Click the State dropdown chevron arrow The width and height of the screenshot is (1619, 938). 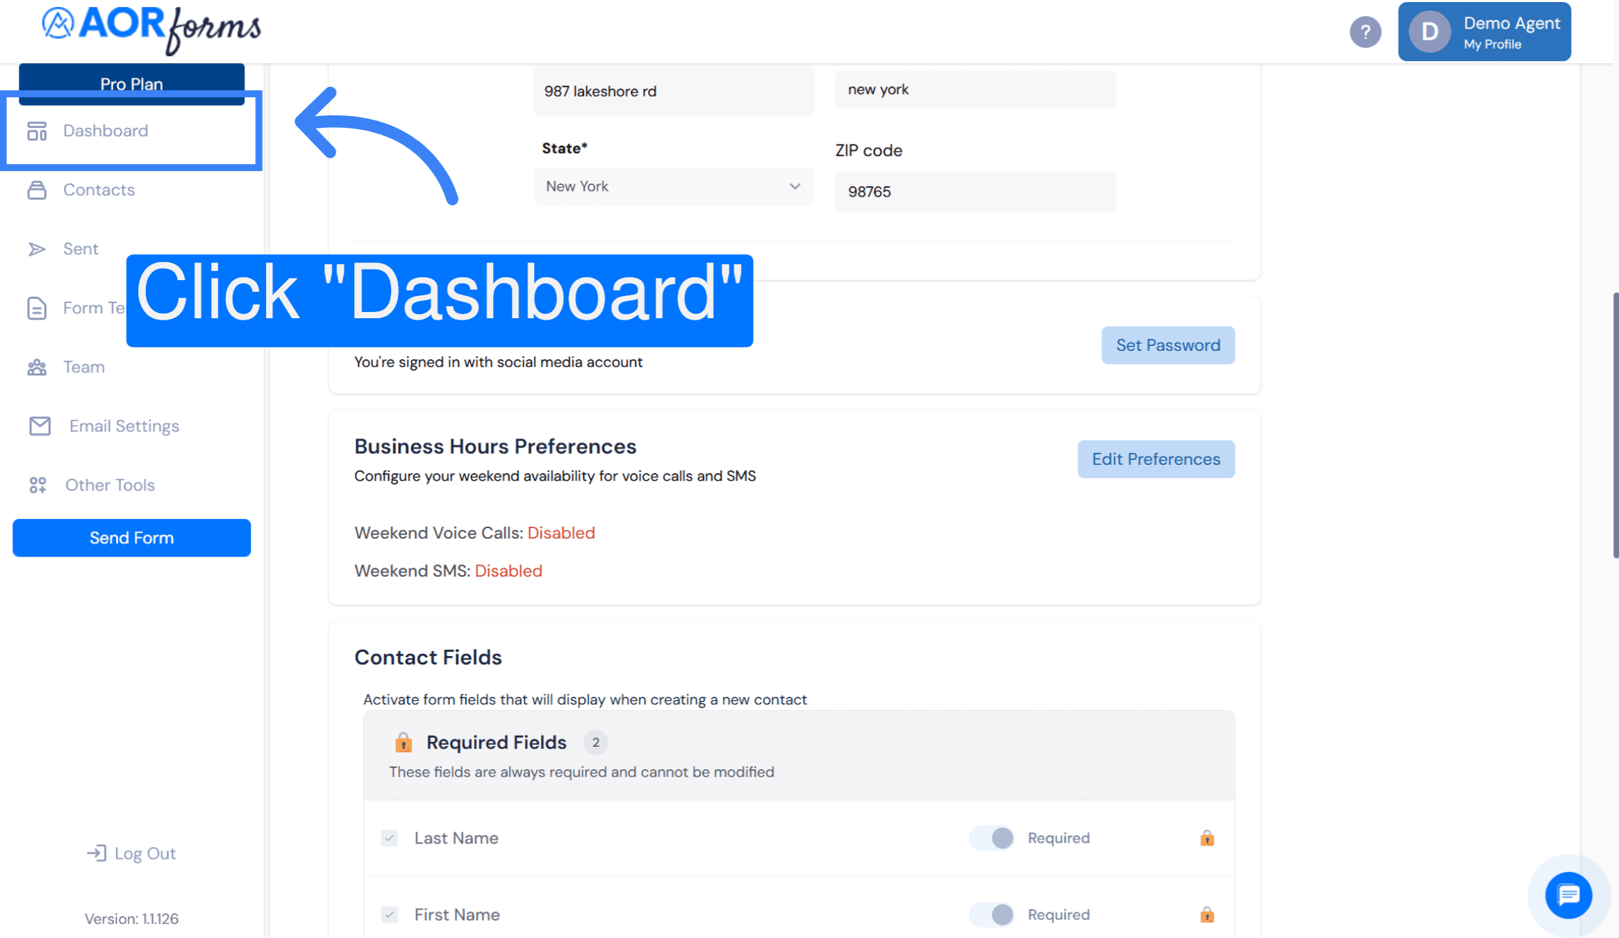tap(795, 186)
